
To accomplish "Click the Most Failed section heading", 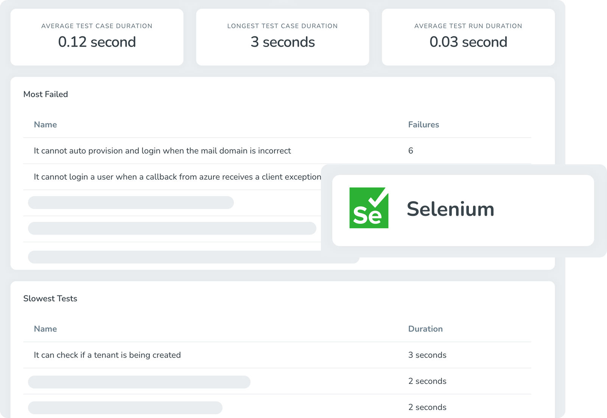I will tap(46, 94).
